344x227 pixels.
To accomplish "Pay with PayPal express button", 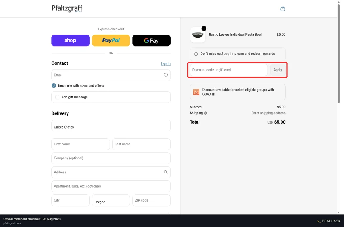I will (111, 40).
